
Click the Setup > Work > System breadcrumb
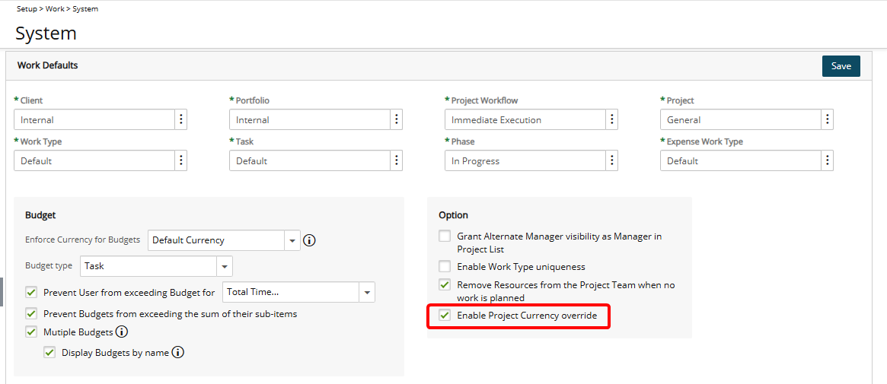58,9
